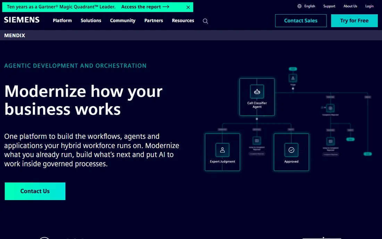Click the arrow after Access the report
Viewport: 382px width, 239px height.
click(166, 7)
